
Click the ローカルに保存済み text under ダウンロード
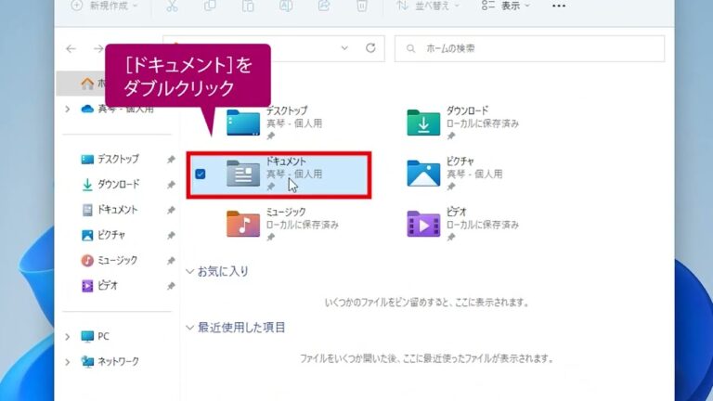(x=483, y=123)
